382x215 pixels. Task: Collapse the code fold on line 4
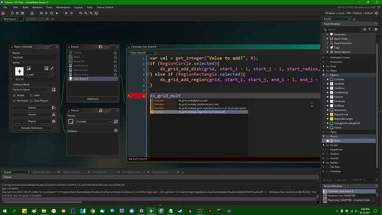tap(148, 74)
